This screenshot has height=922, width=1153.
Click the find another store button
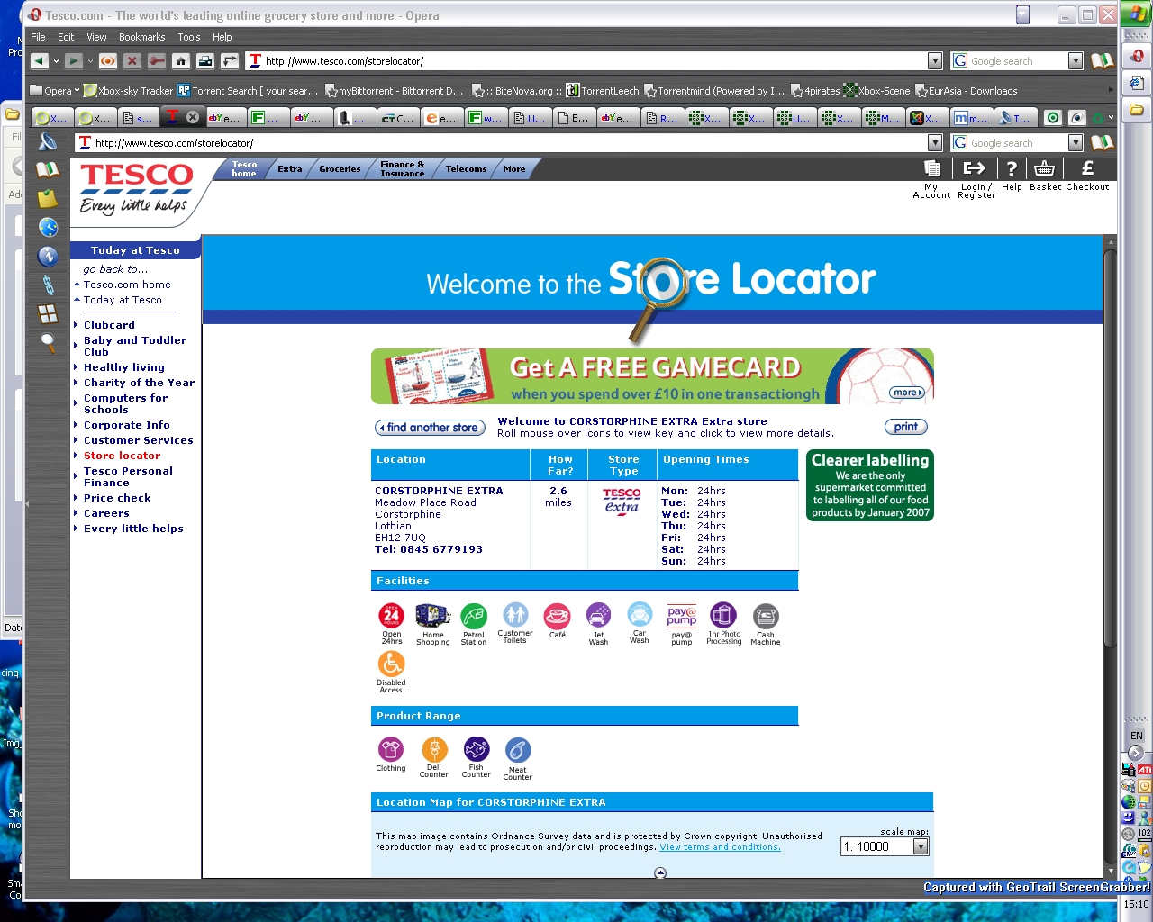430,428
